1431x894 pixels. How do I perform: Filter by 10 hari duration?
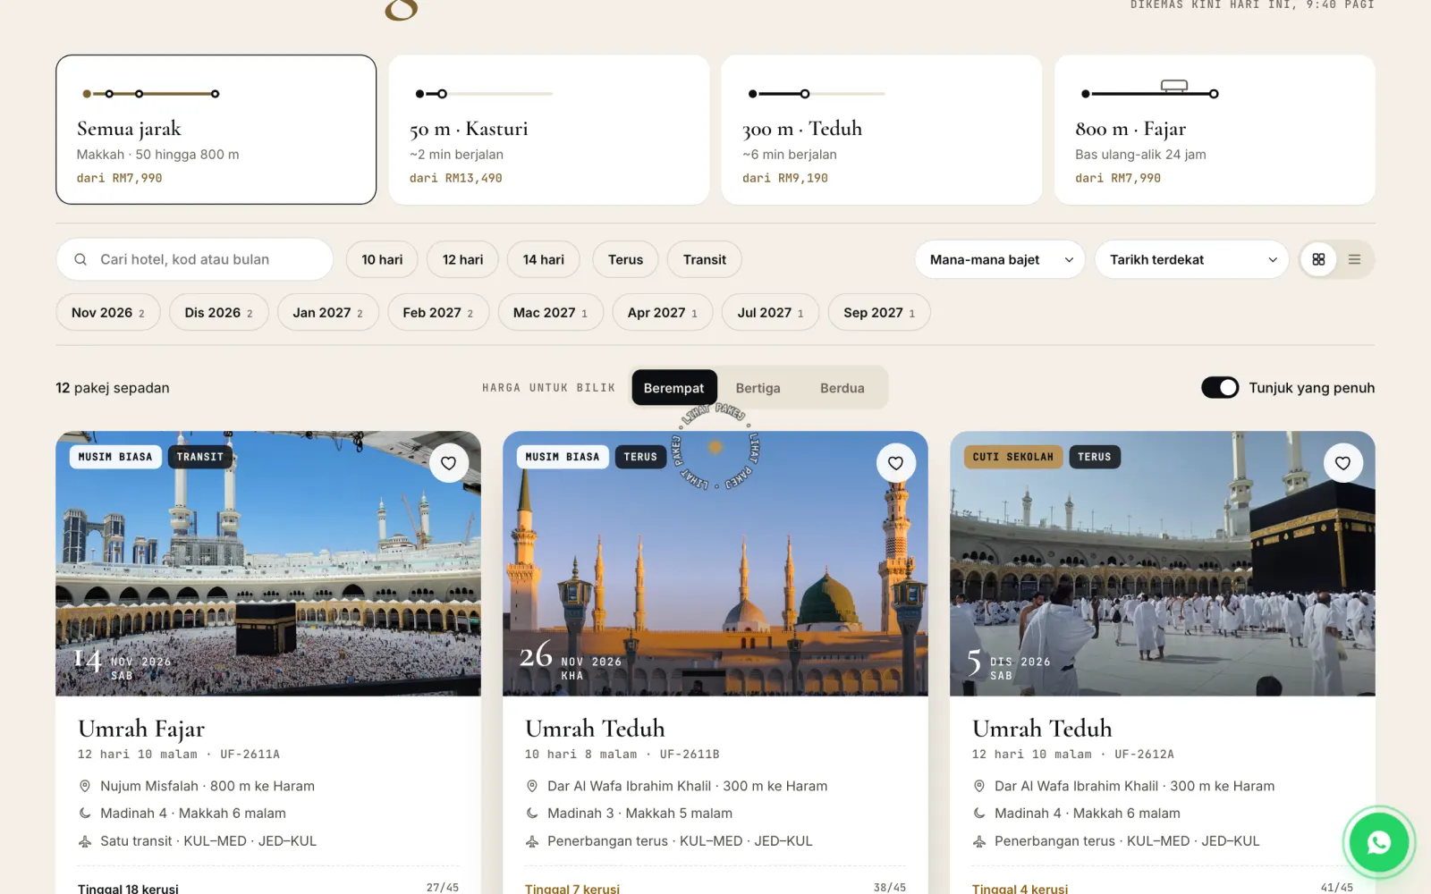382,259
